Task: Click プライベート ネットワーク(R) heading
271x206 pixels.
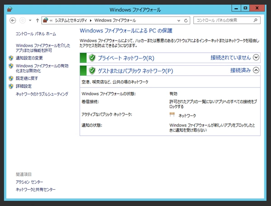Action: tap(126, 58)
